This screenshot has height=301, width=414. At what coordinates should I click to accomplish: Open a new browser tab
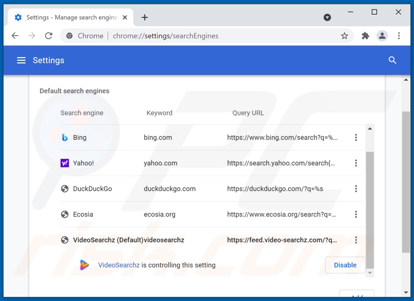pyautogui.click(x=145, y=17)
